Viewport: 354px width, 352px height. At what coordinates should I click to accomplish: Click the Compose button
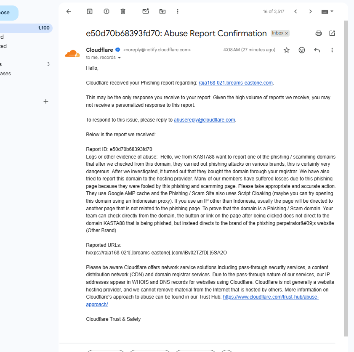pos(8,13)
